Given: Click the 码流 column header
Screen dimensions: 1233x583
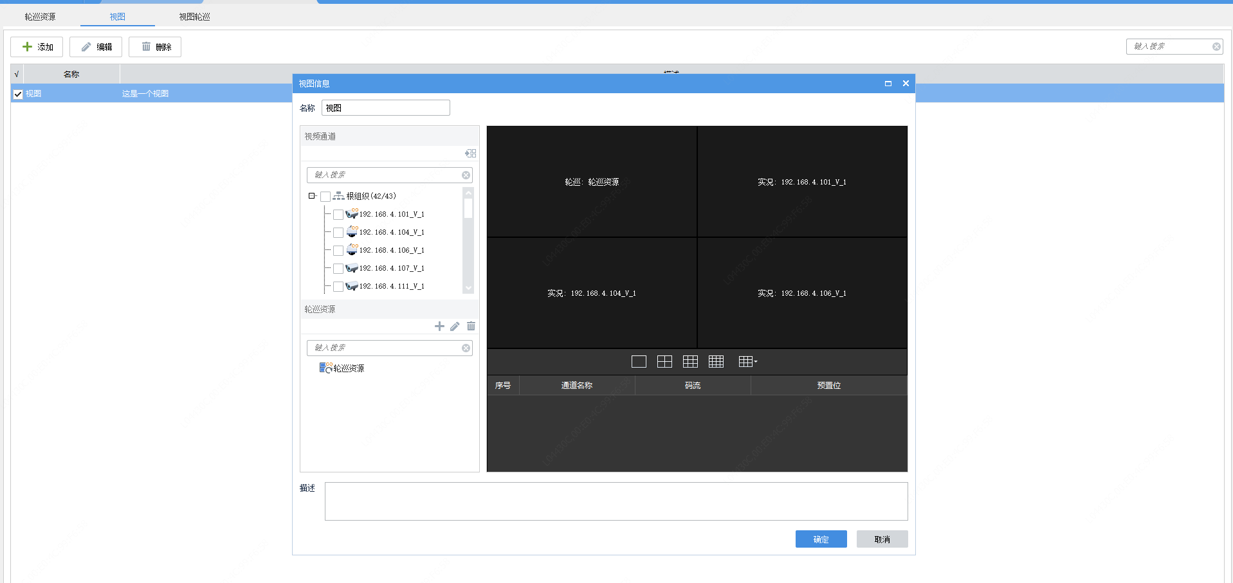Looking at the screenshot, I should (693, 386).
